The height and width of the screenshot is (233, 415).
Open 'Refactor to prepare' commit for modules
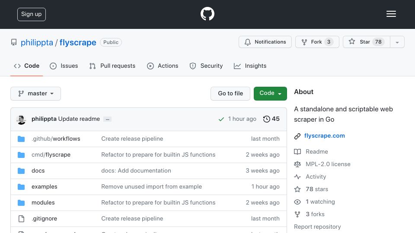[x=158, y=203]
